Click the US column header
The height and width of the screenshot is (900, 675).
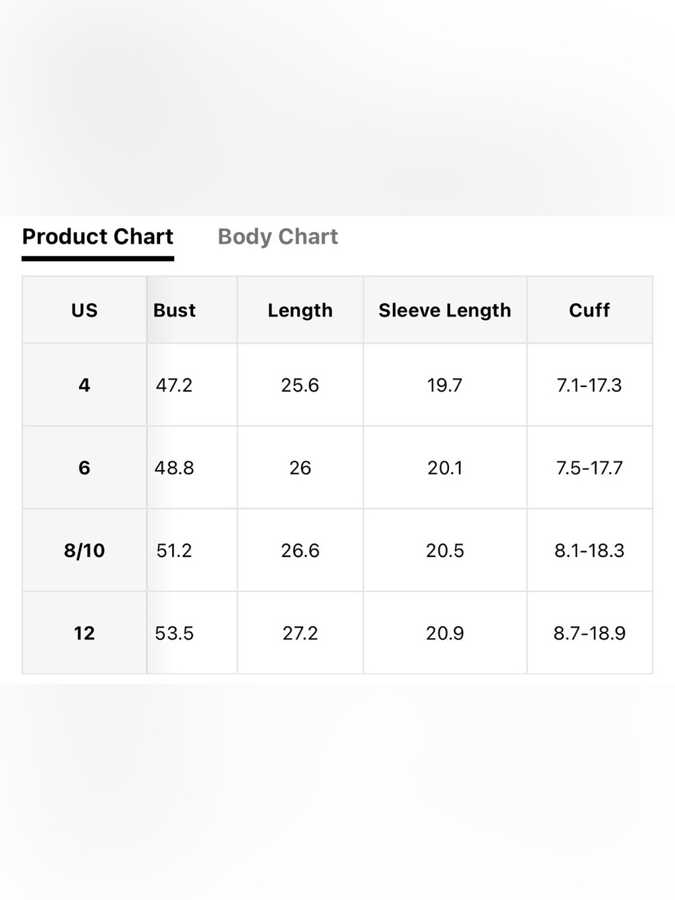point(84,310)
